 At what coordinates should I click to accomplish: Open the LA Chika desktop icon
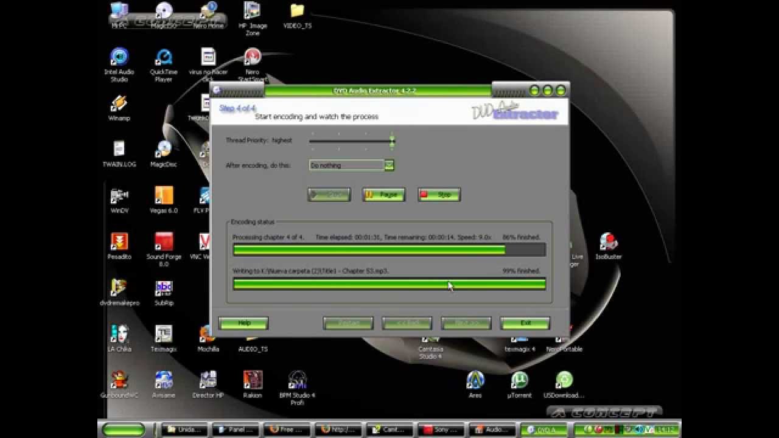[119, 339]
